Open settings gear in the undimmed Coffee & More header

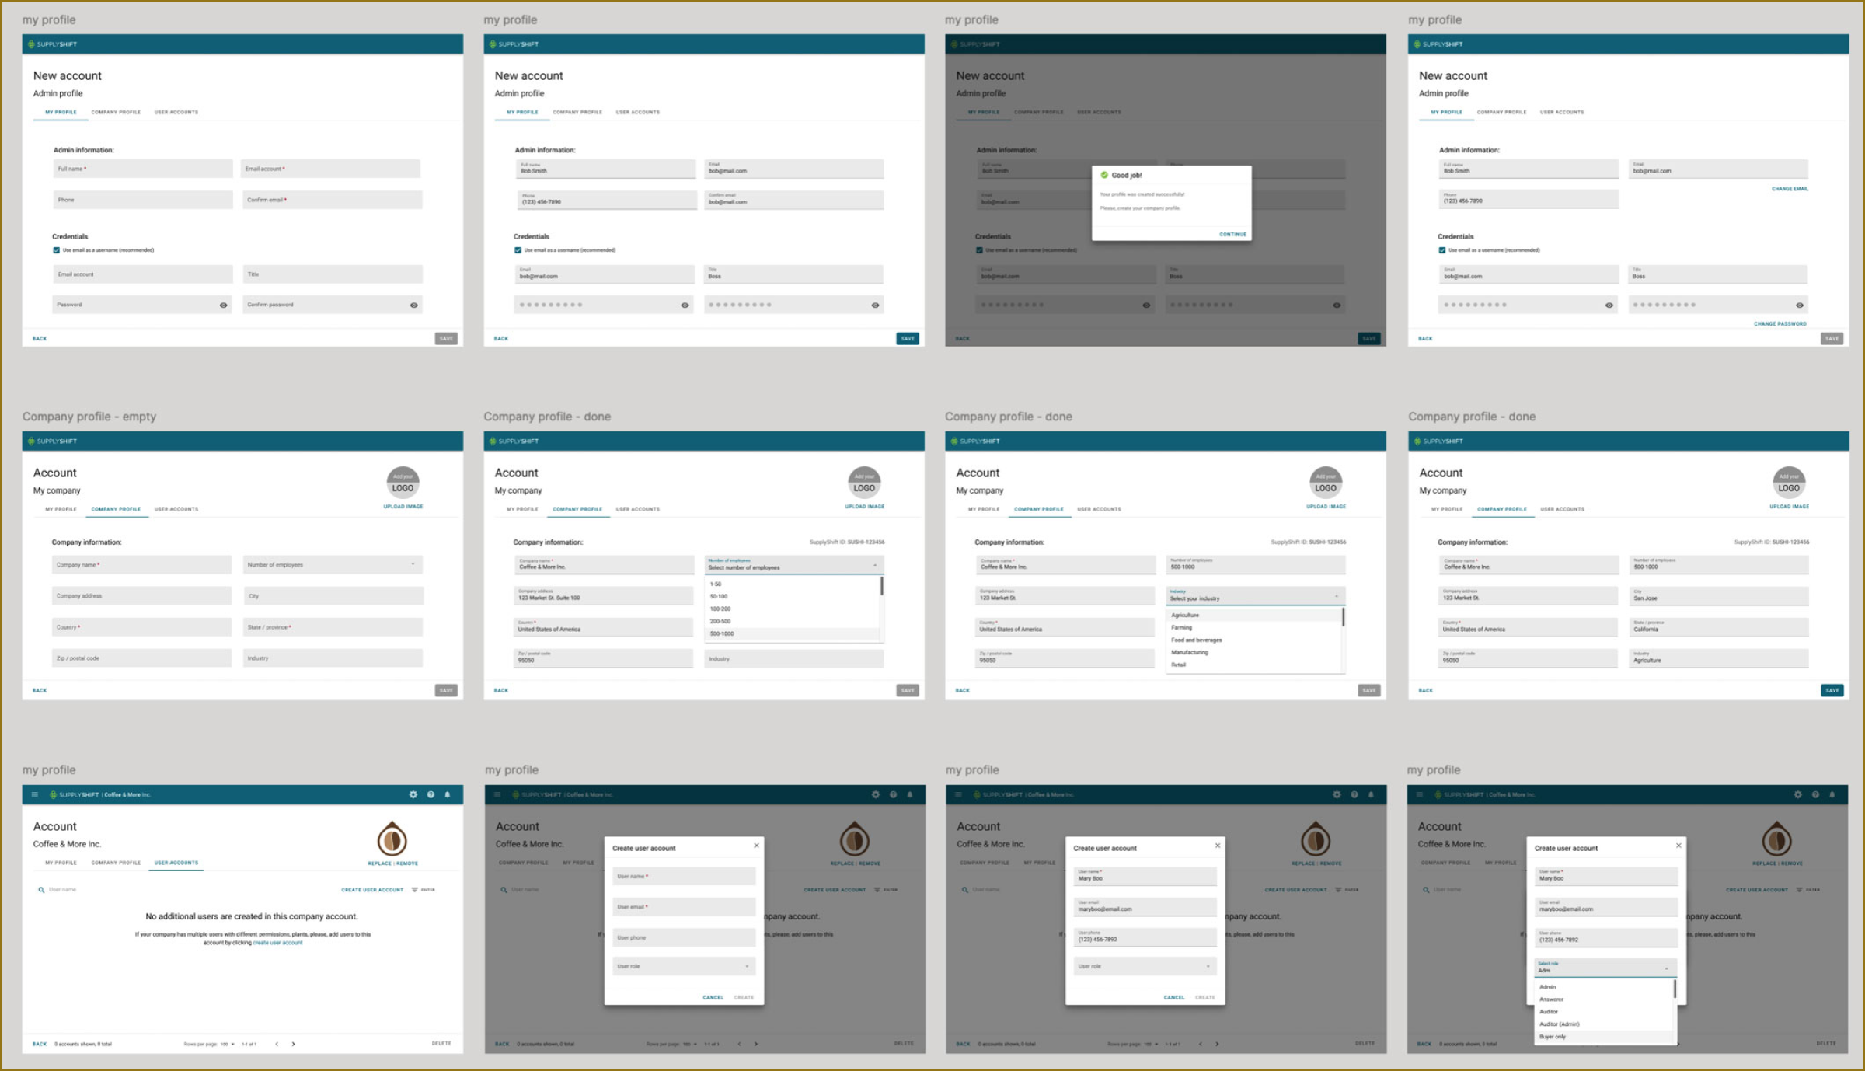coord(413,794)
